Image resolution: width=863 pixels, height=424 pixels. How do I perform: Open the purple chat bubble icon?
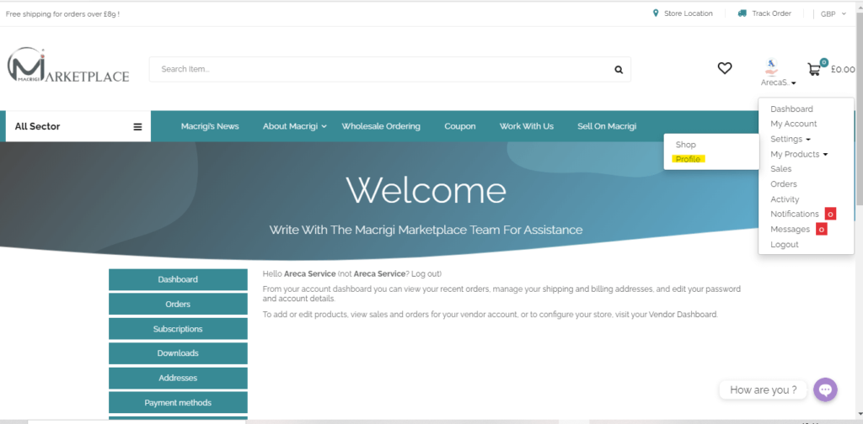coord(825,390)
